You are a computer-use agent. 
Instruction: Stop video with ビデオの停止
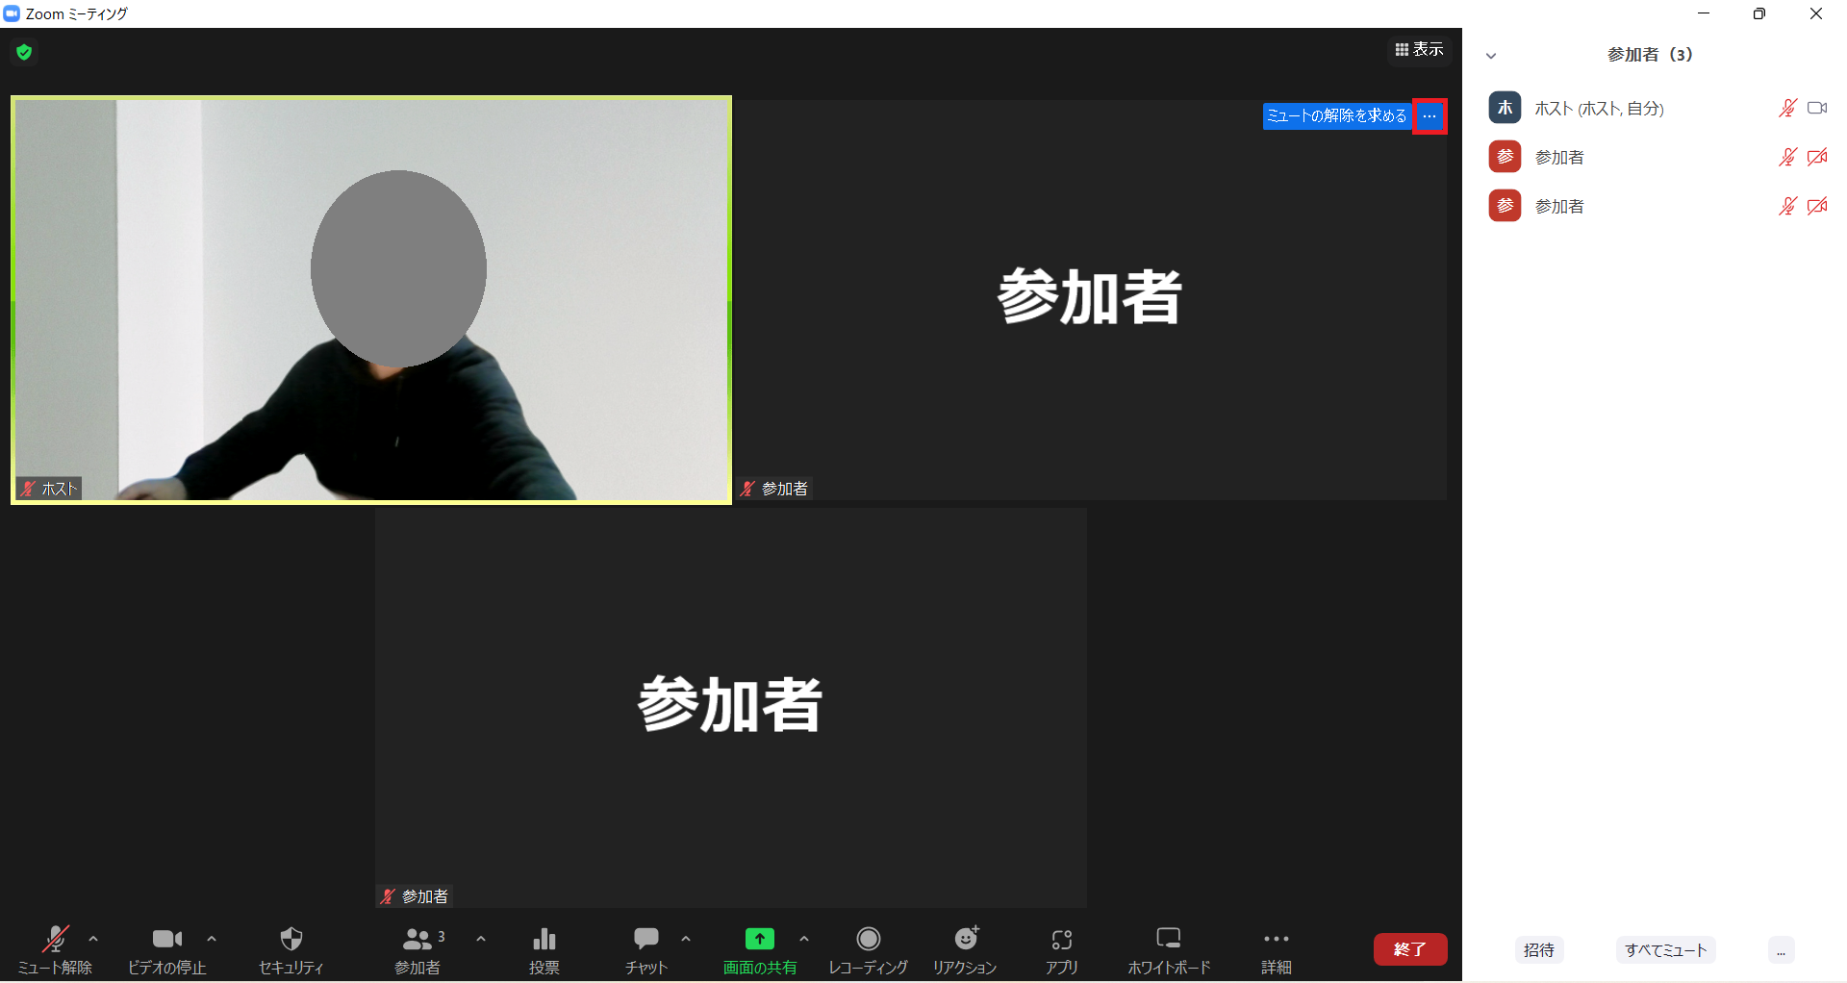pyautogui.click(x=166, y=940)
